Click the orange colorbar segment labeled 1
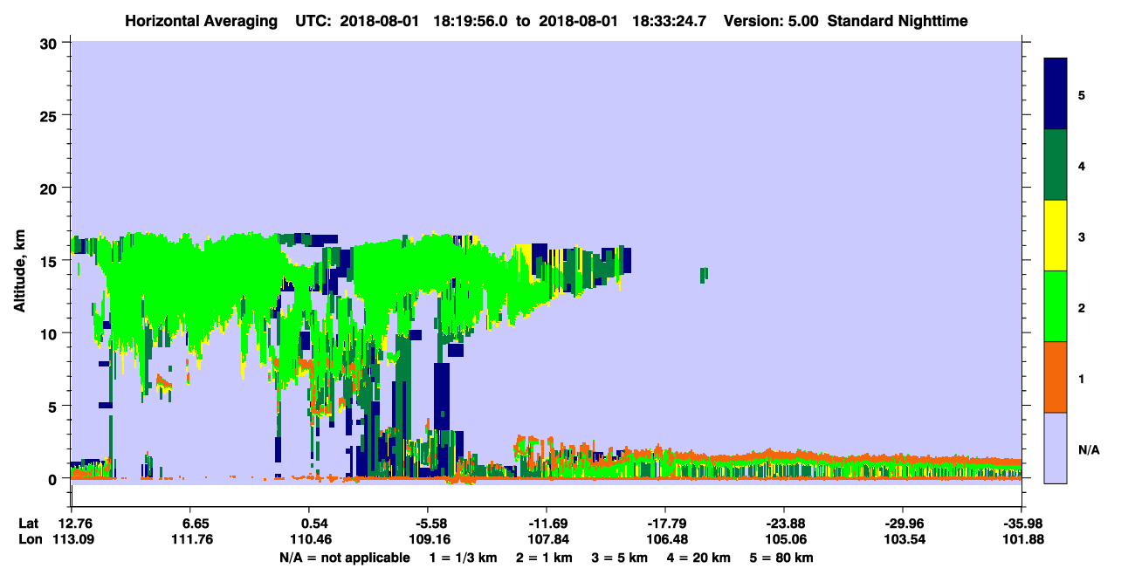The image size is (1135, 582). 1056,377
